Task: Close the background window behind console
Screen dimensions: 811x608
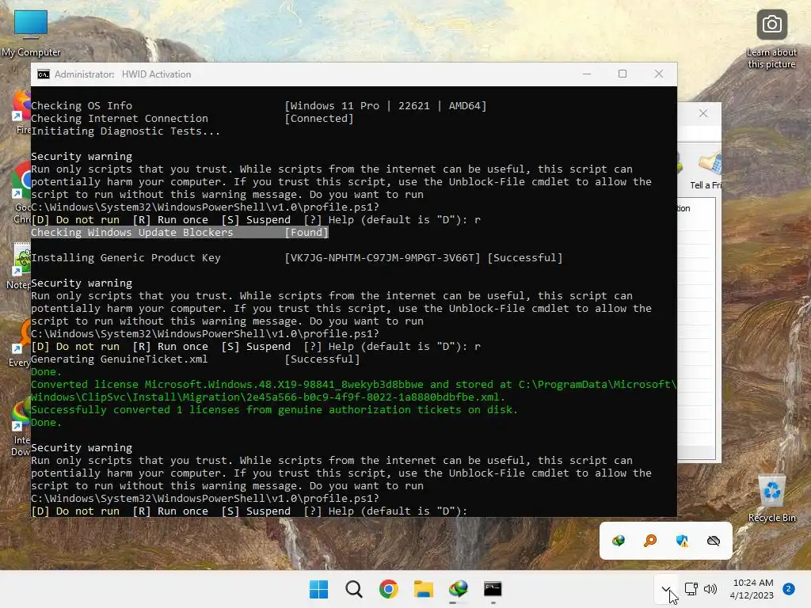Action: 703,113
